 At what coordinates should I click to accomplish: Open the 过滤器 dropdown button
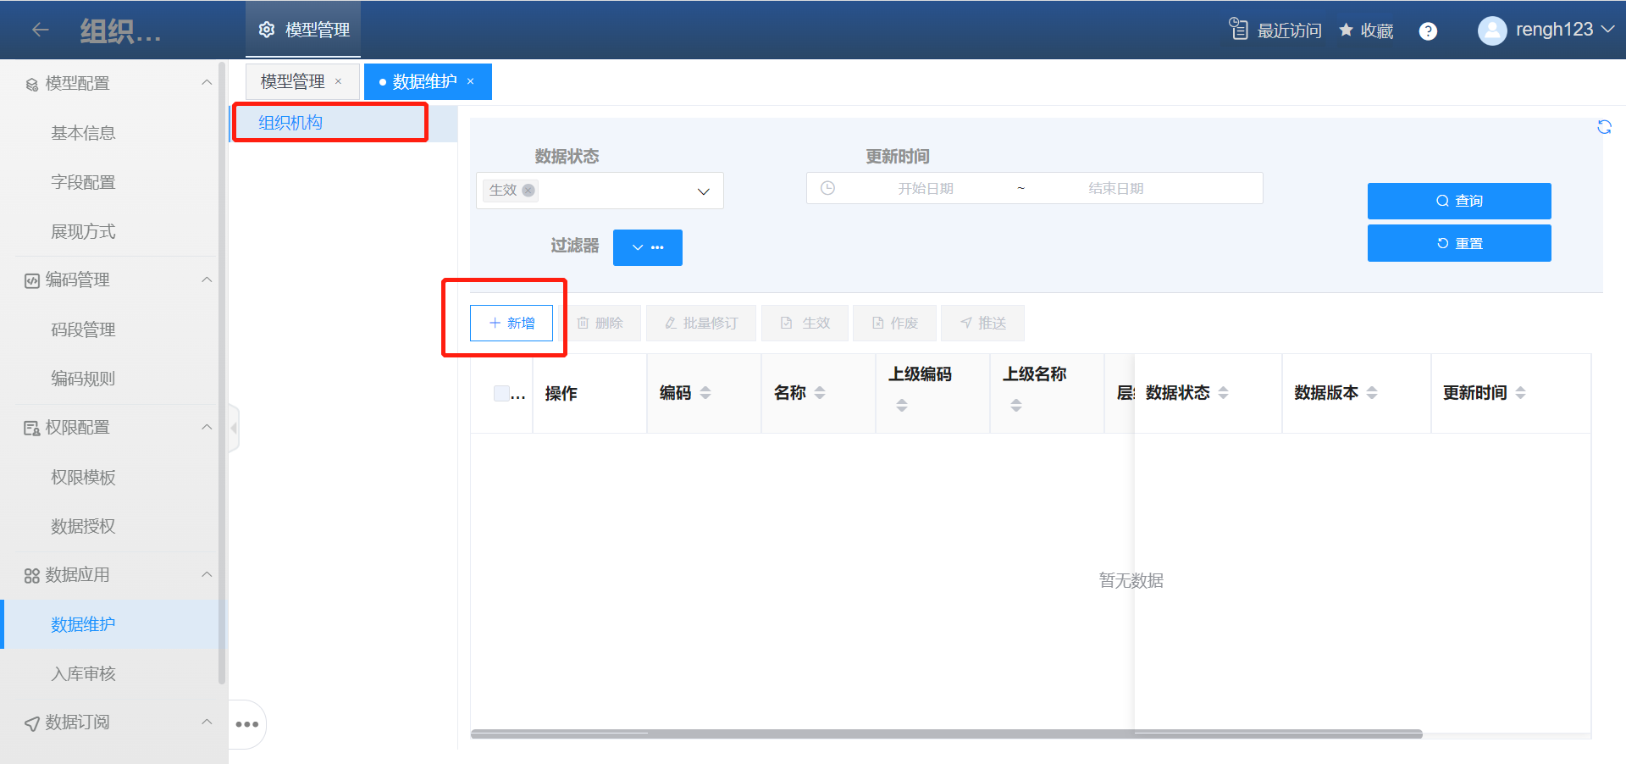click(x=647, y=247)
